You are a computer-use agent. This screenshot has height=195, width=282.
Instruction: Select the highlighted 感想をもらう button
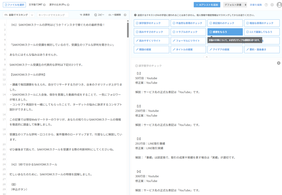pyautogui.click(x=225, y=32)
